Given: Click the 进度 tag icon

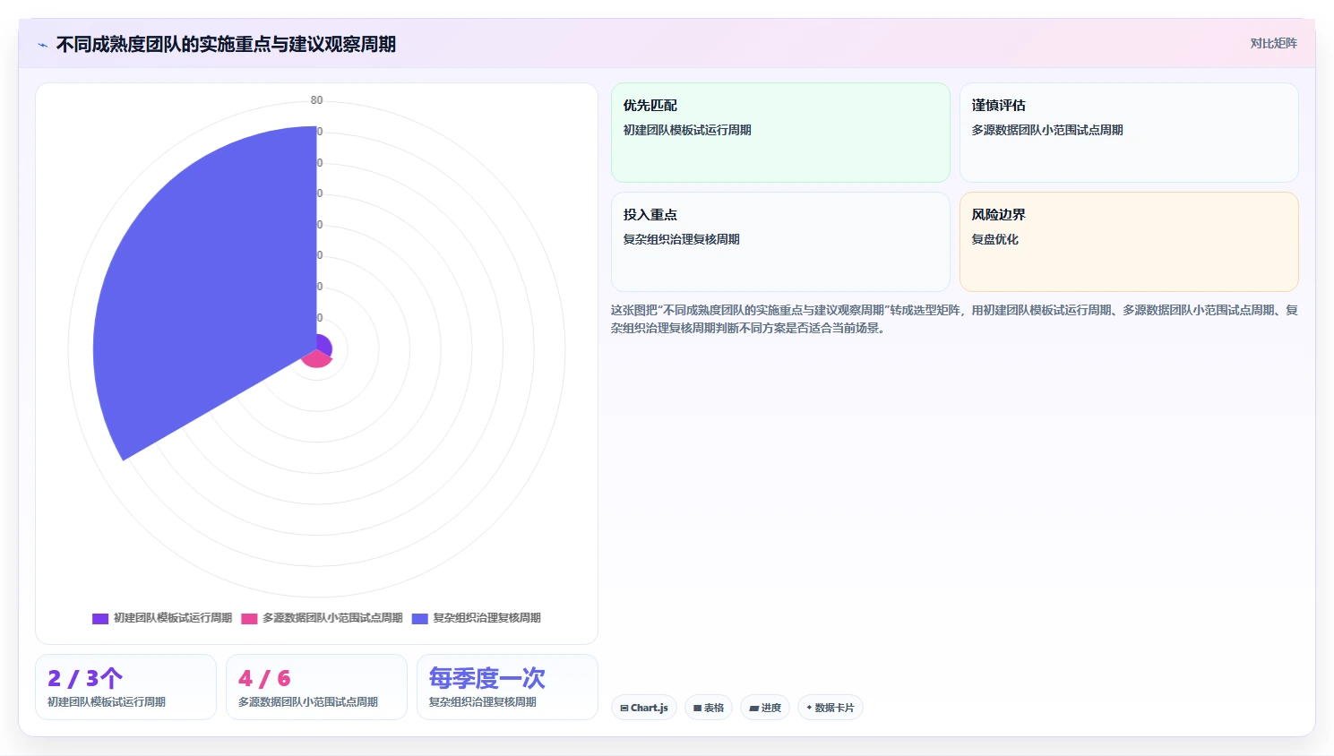Looking at the screenshot, I should point(754,708).
